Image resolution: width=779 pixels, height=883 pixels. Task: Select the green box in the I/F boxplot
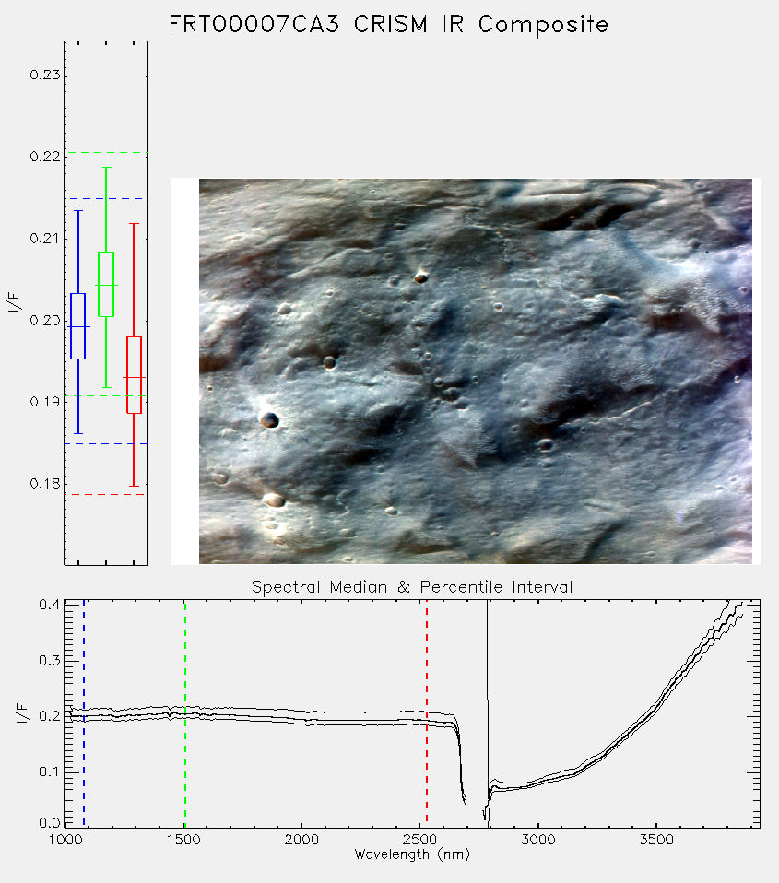pyautogui.click(x=106, y=285)
